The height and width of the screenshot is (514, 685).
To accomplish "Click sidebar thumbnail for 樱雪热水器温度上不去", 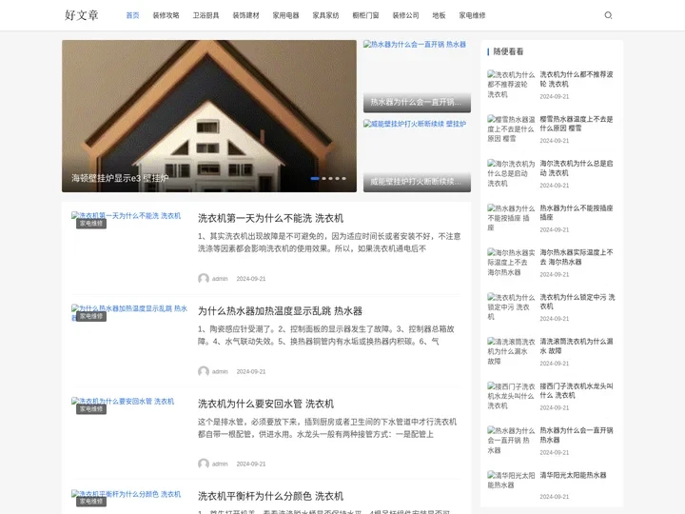I will click(x=511, y=128).
